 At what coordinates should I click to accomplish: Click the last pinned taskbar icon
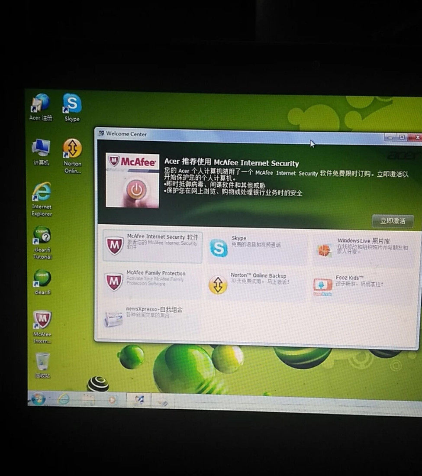163,402
